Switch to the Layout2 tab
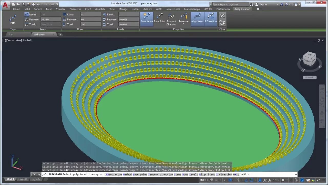The image size is (328, 185). [36, 179]
